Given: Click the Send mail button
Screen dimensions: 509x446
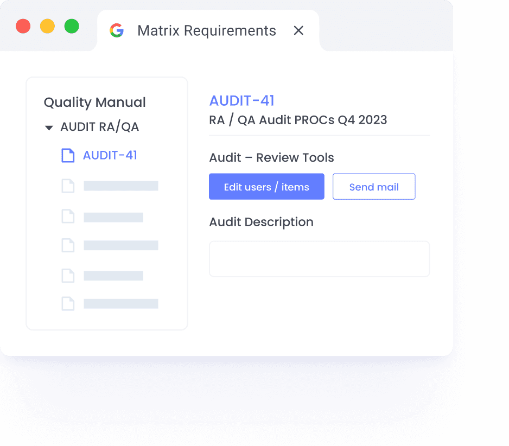Looking at the screenshot, I should [x=374, y=186].
